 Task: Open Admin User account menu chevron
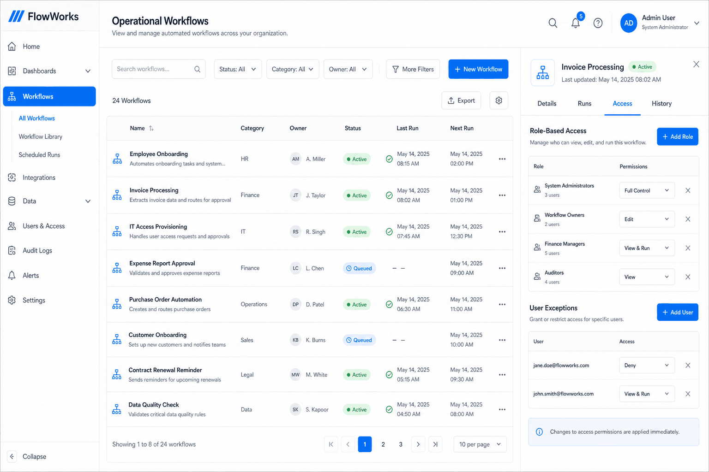[697, 23]
